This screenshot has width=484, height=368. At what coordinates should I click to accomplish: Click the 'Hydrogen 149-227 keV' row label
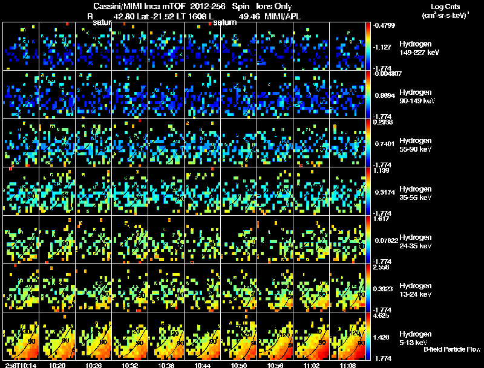pos(419,48)
